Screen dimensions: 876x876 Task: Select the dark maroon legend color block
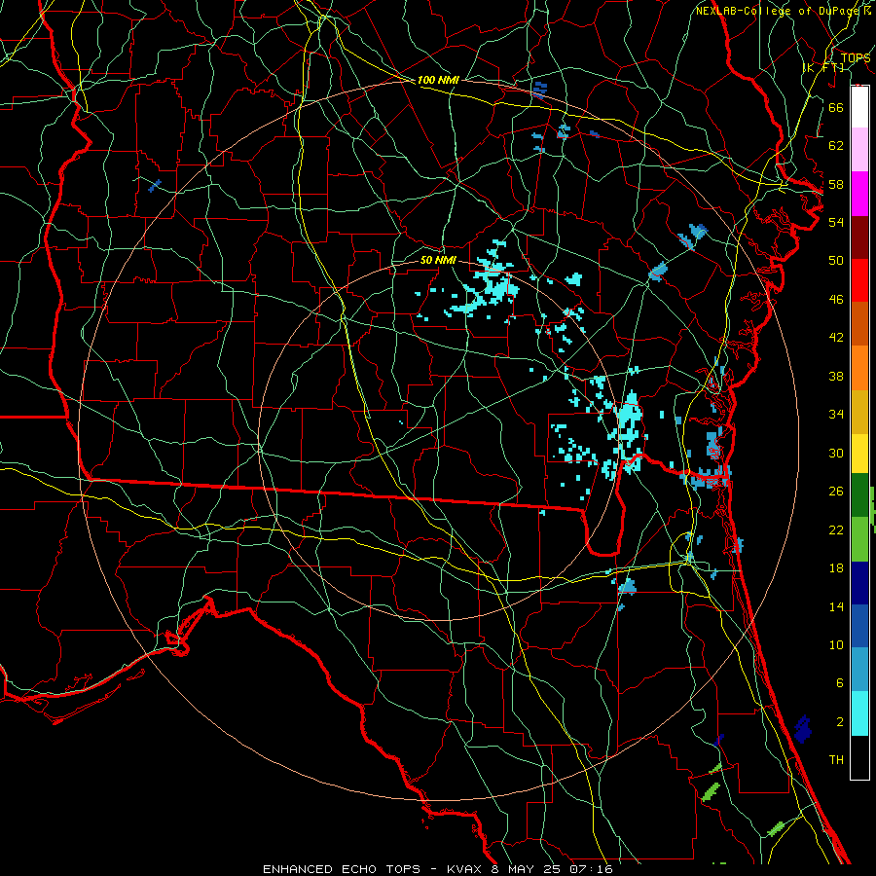(859, 237)
